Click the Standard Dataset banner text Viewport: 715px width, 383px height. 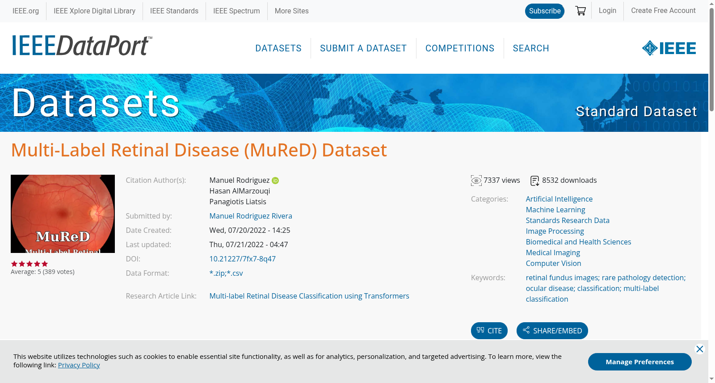(x=636, y=111)
